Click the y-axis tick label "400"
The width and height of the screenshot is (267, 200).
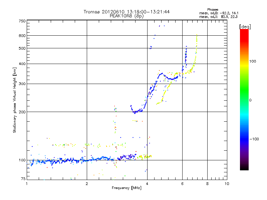click(x=22, y=64)
